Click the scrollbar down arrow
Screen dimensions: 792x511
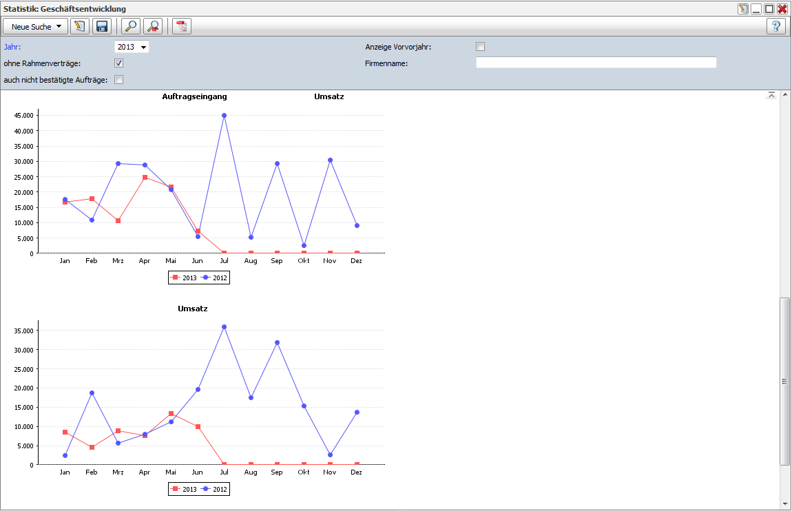coord(784,504)
